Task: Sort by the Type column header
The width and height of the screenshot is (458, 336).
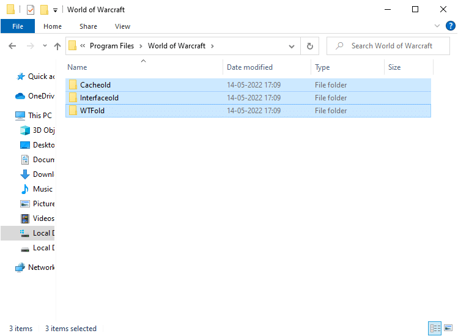Action: pos(322,67)
